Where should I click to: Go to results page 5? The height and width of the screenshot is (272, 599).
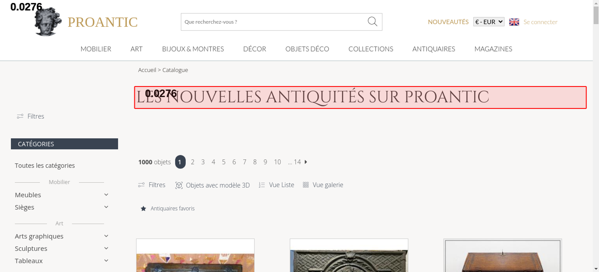pos(224,162)
